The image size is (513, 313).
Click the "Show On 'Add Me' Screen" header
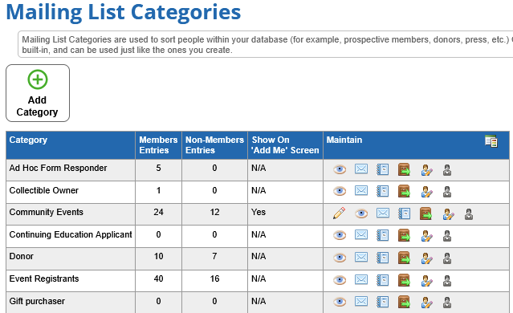(285, 145)
